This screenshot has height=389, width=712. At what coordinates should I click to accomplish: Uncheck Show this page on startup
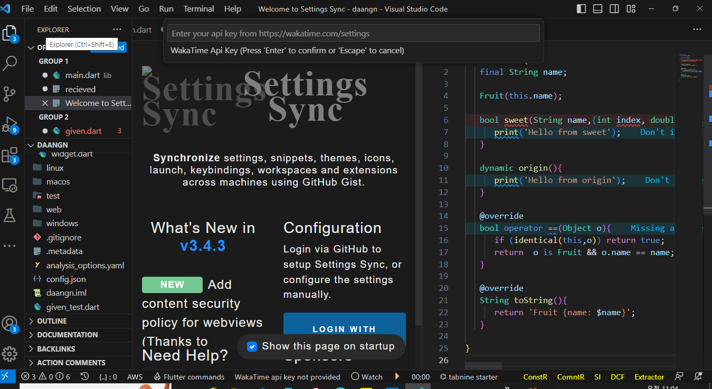[x=252, y=346]
